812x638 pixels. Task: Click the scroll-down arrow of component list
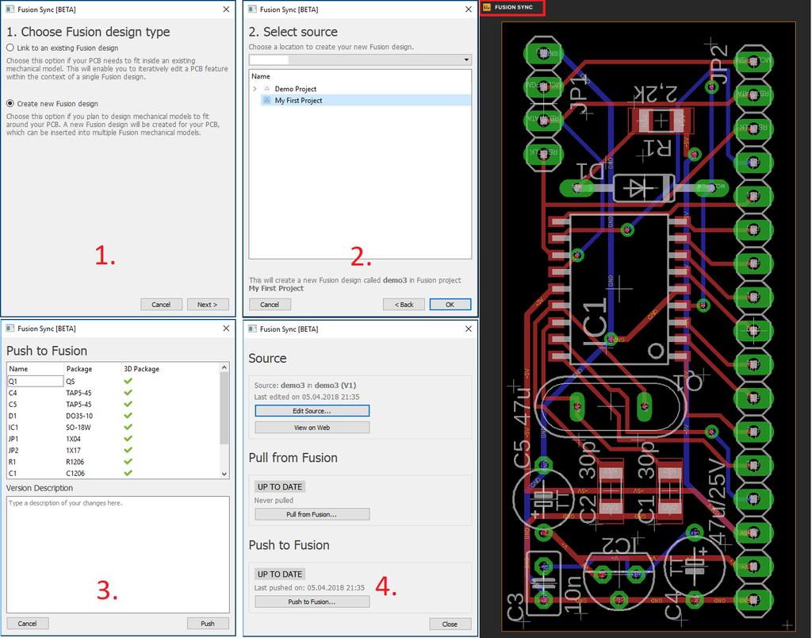click(224, 474)
